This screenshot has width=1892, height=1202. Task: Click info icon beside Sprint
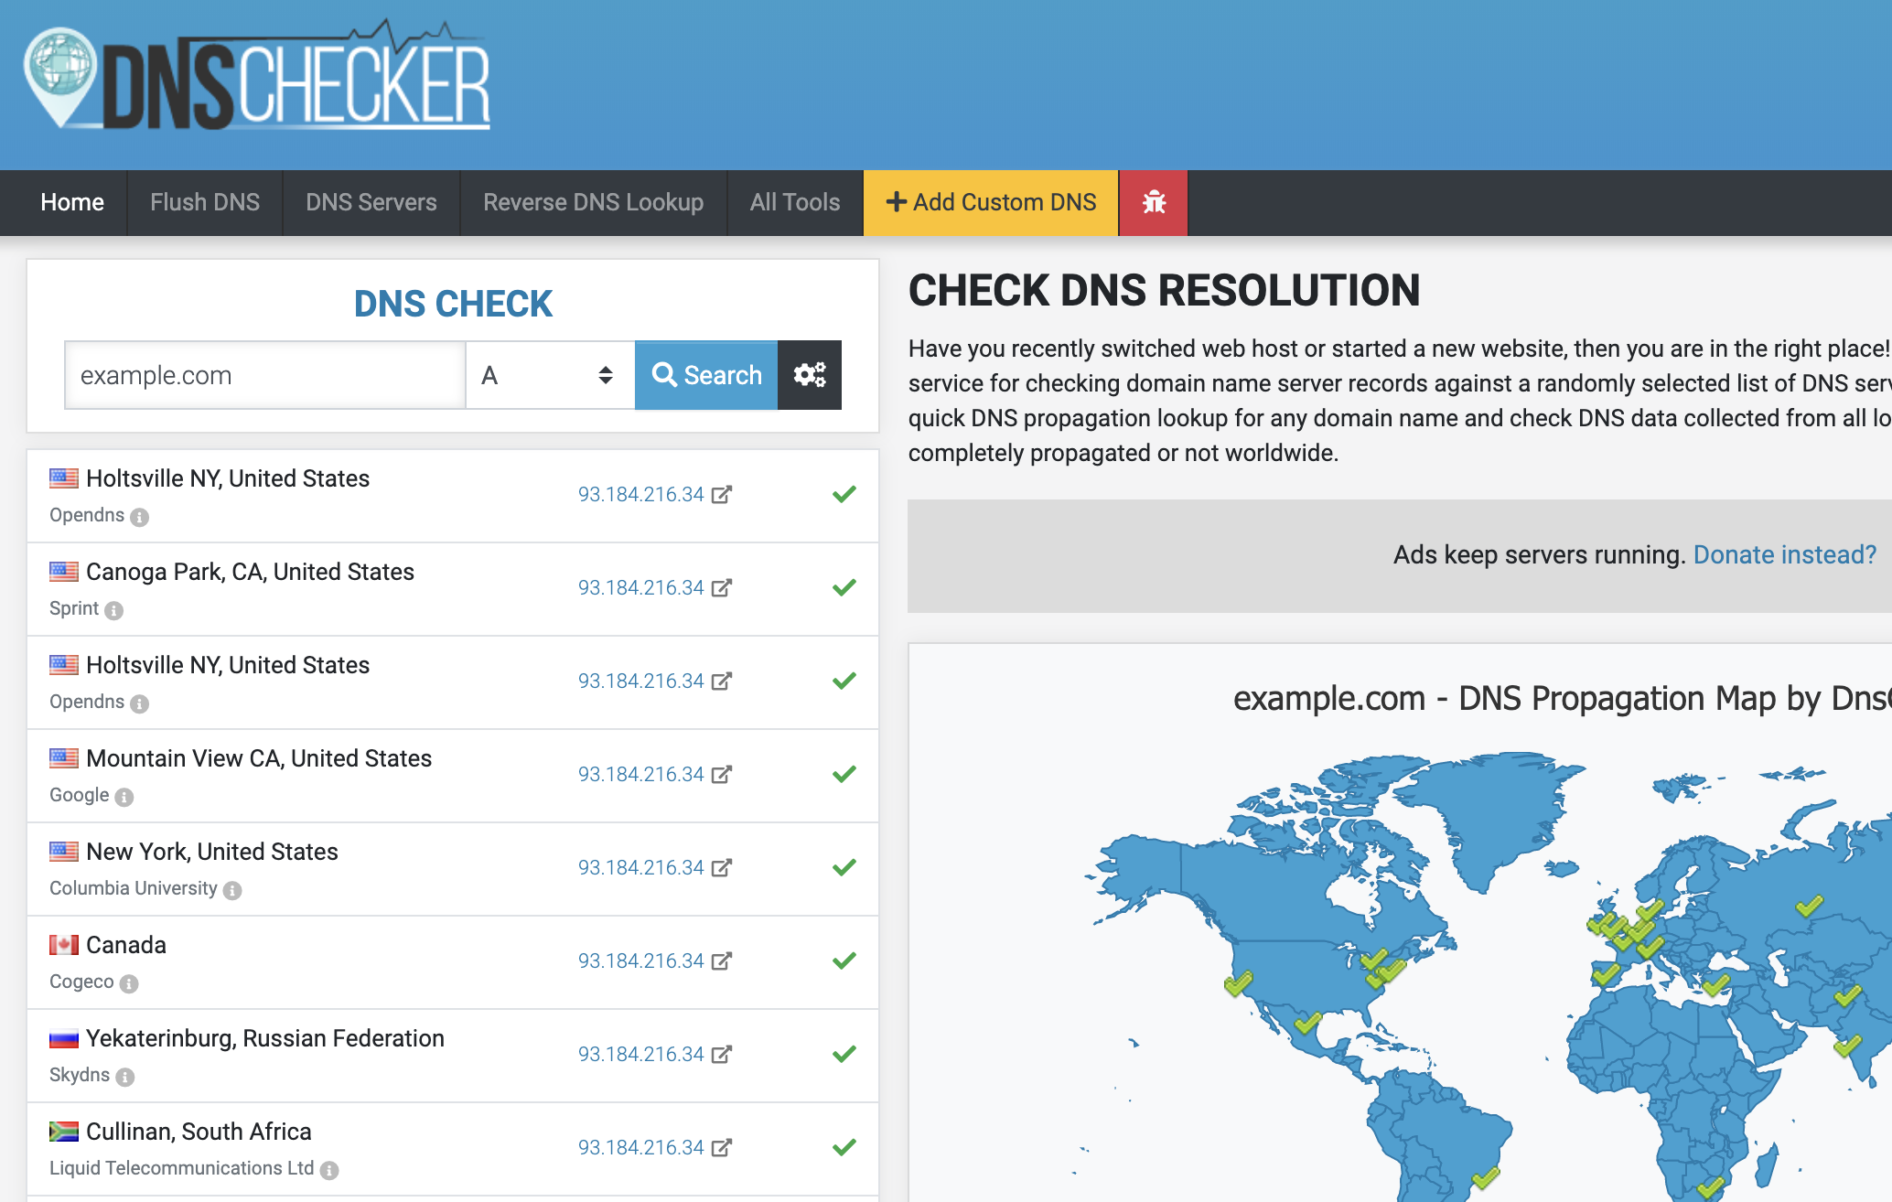(113, 610)
